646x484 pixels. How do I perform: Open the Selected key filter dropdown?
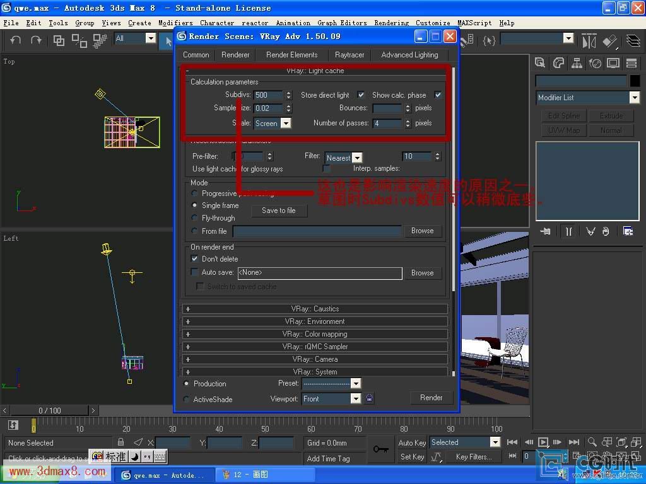[465, 442]
